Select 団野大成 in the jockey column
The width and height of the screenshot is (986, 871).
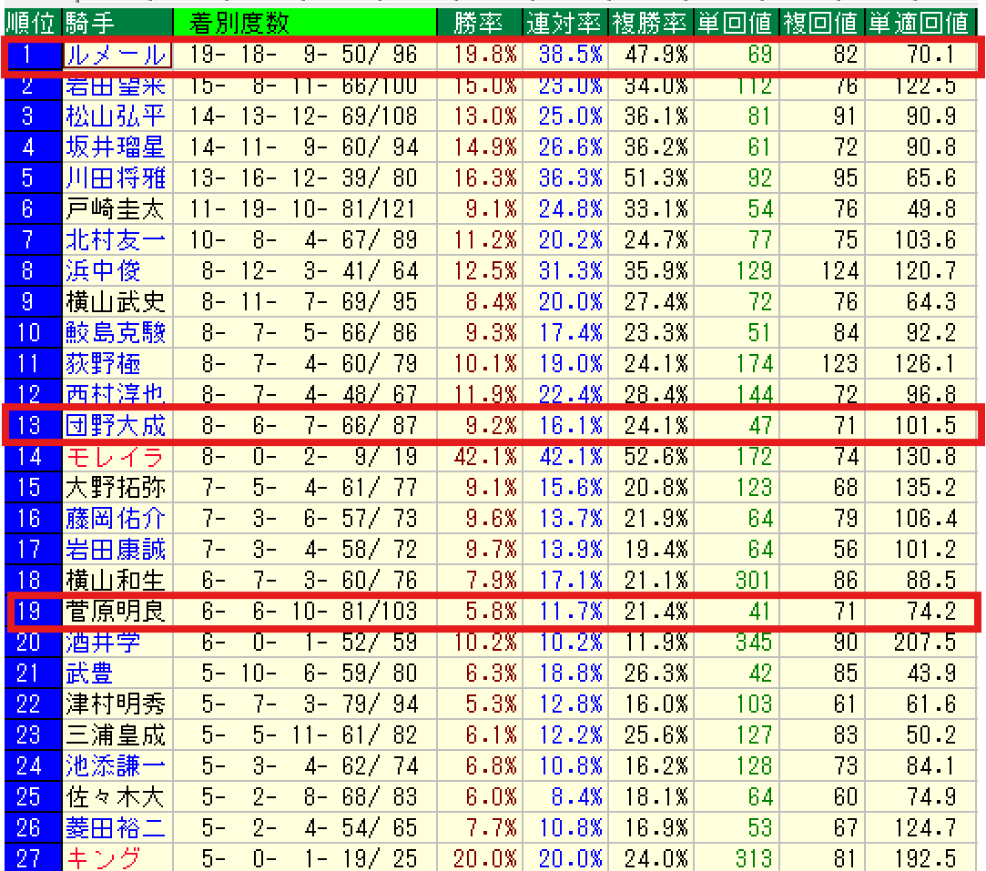[x=115, y=425]
